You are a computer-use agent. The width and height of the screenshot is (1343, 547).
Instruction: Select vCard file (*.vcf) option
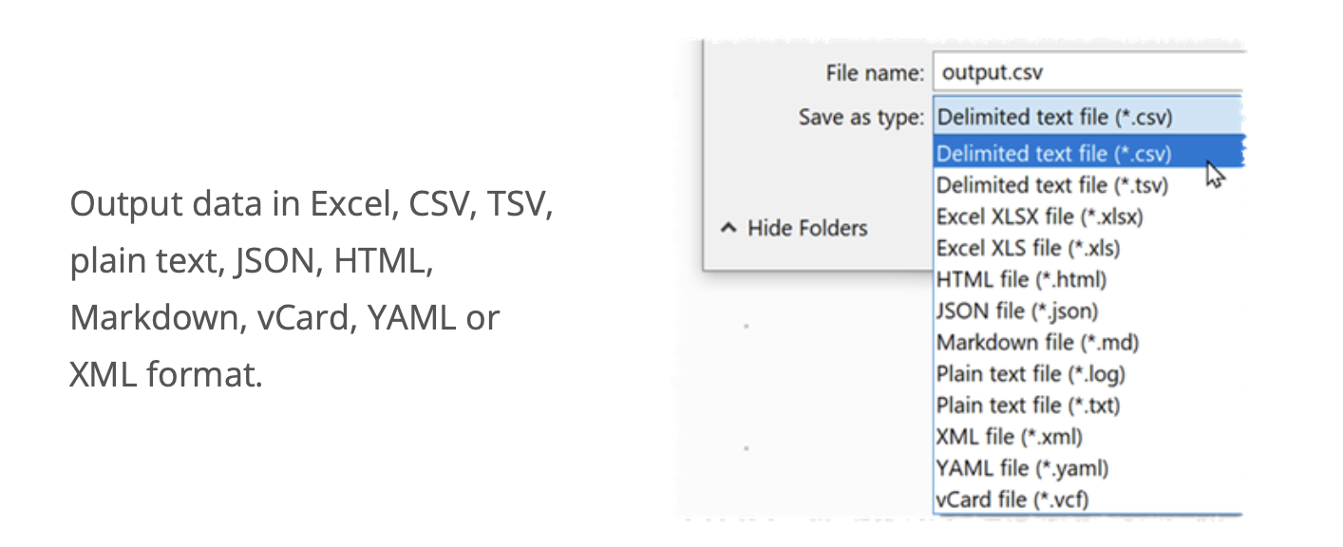click(1012, 500)
